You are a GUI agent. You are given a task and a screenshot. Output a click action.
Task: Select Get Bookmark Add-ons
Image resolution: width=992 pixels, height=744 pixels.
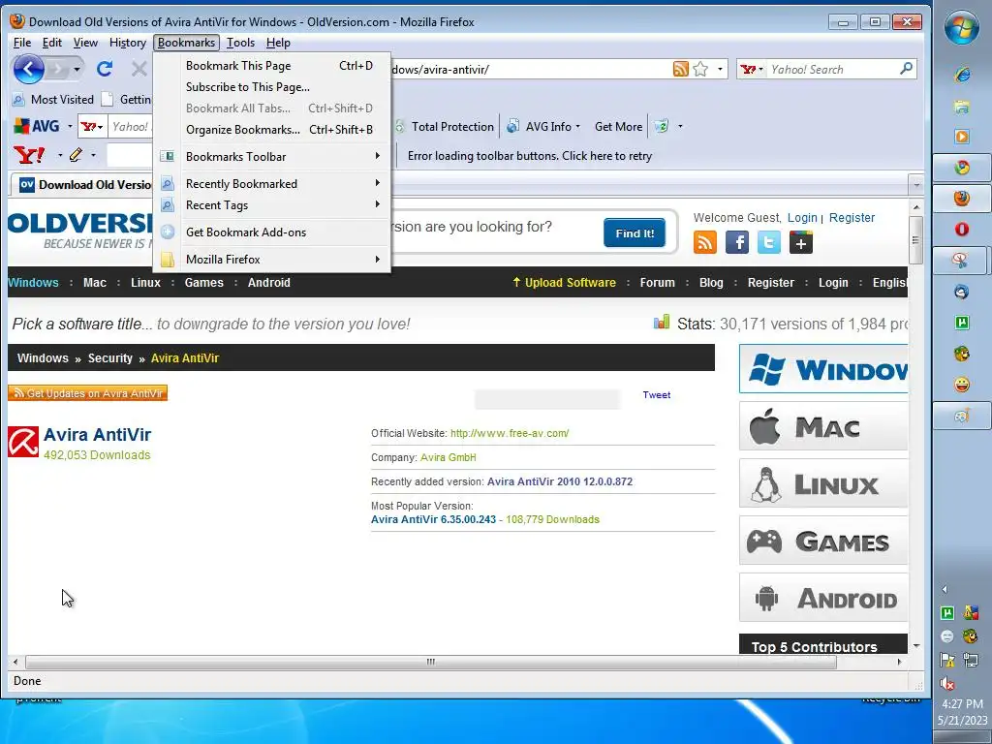272,232
